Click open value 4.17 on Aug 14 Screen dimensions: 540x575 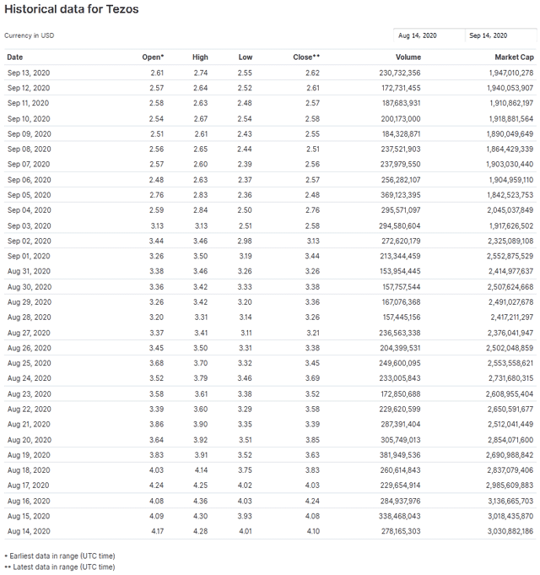[x=157, y=531]
